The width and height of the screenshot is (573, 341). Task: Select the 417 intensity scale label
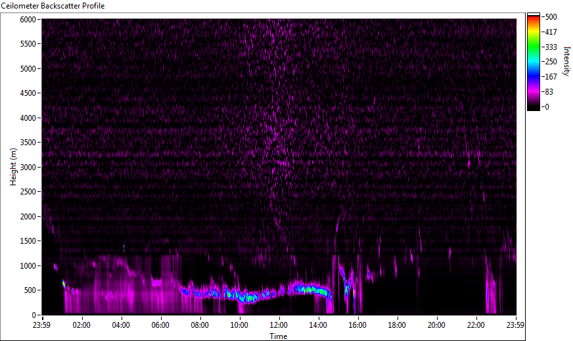point(551,32)
